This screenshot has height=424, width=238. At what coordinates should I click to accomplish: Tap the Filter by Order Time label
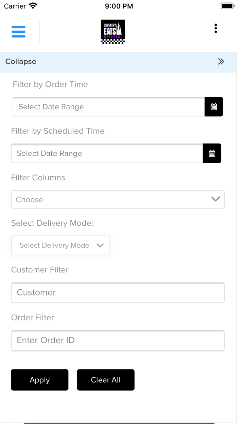(50, 85)
